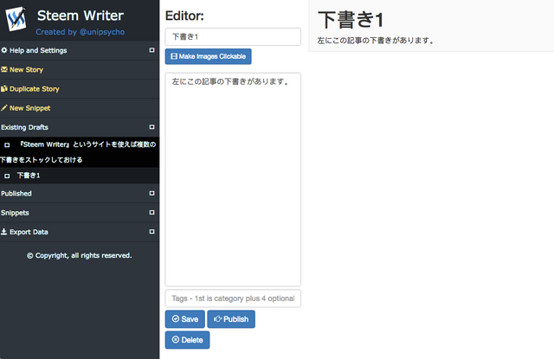Expand the Published section
Screen dimensions: 554x359
[x=152, y=193]
